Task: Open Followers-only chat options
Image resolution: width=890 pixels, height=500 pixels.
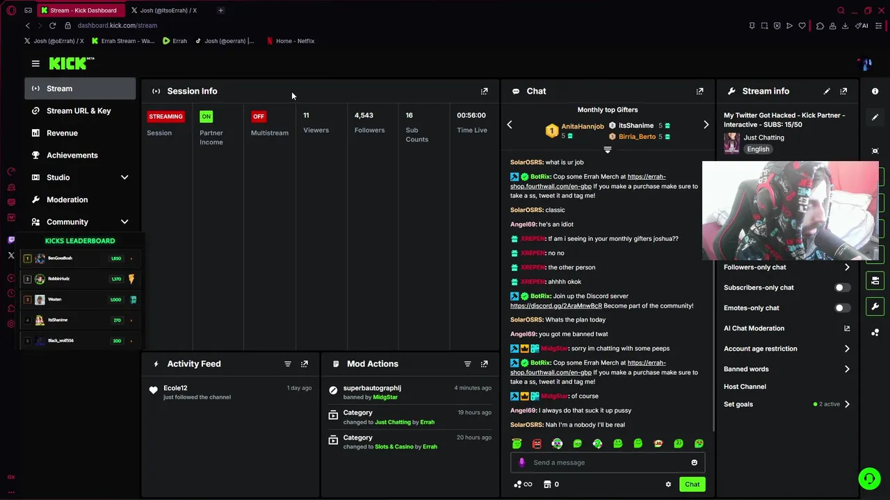Action: 787,267
